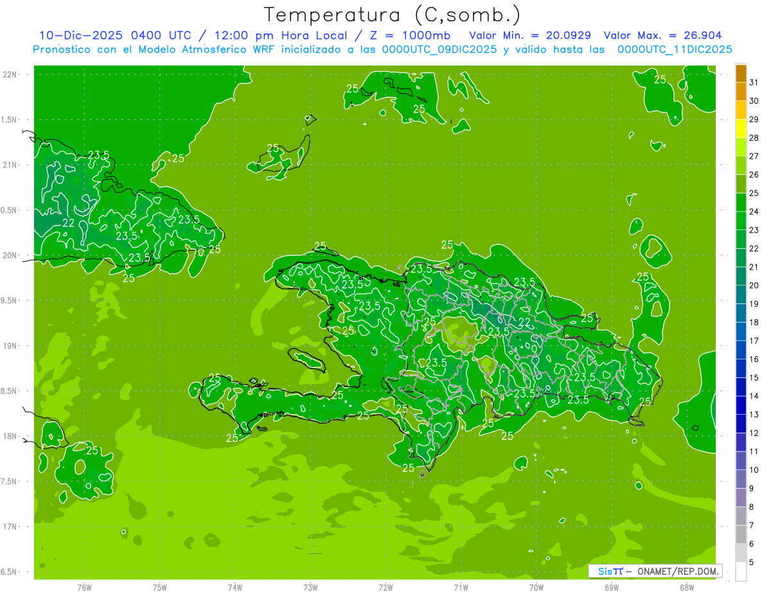Viewport: 771px width, 596px height.
Task: Click the green swatch between 23 and 24
Action: (x=741, y=221)
